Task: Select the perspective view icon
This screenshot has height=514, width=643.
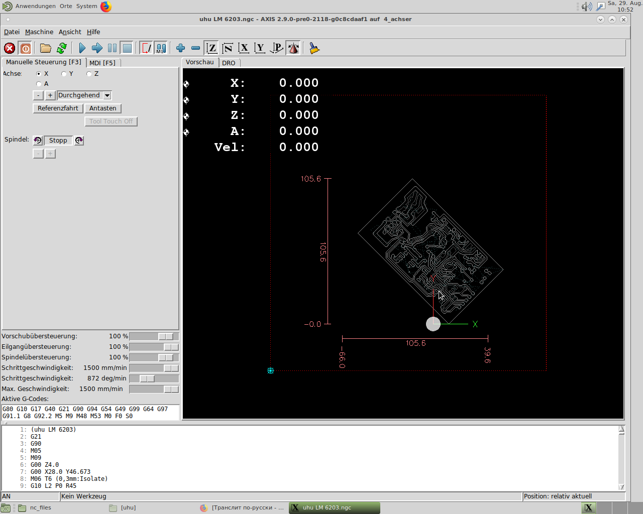Action: [x=276, y=48]
